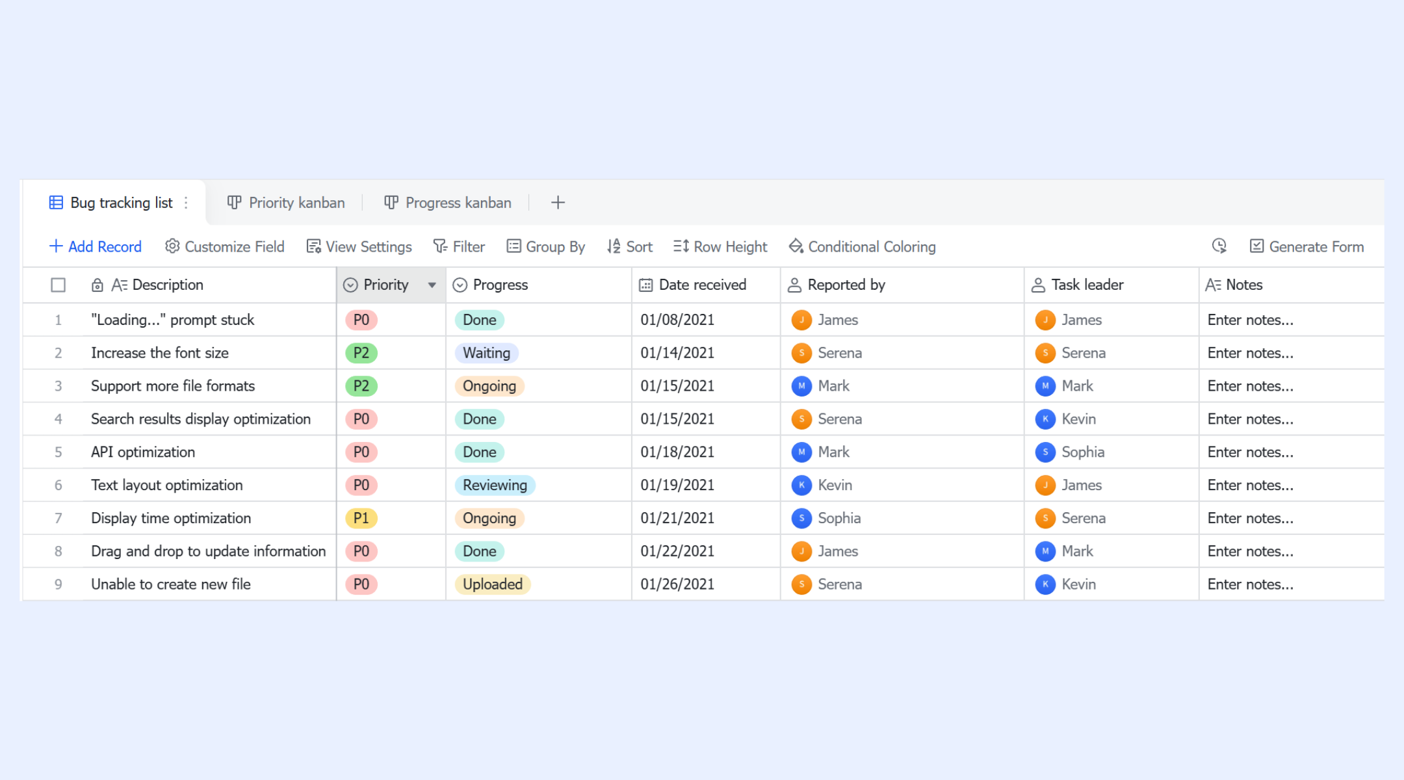Click the history clock icon
Screen dimensions: 1404x780
pos(1219,246)
